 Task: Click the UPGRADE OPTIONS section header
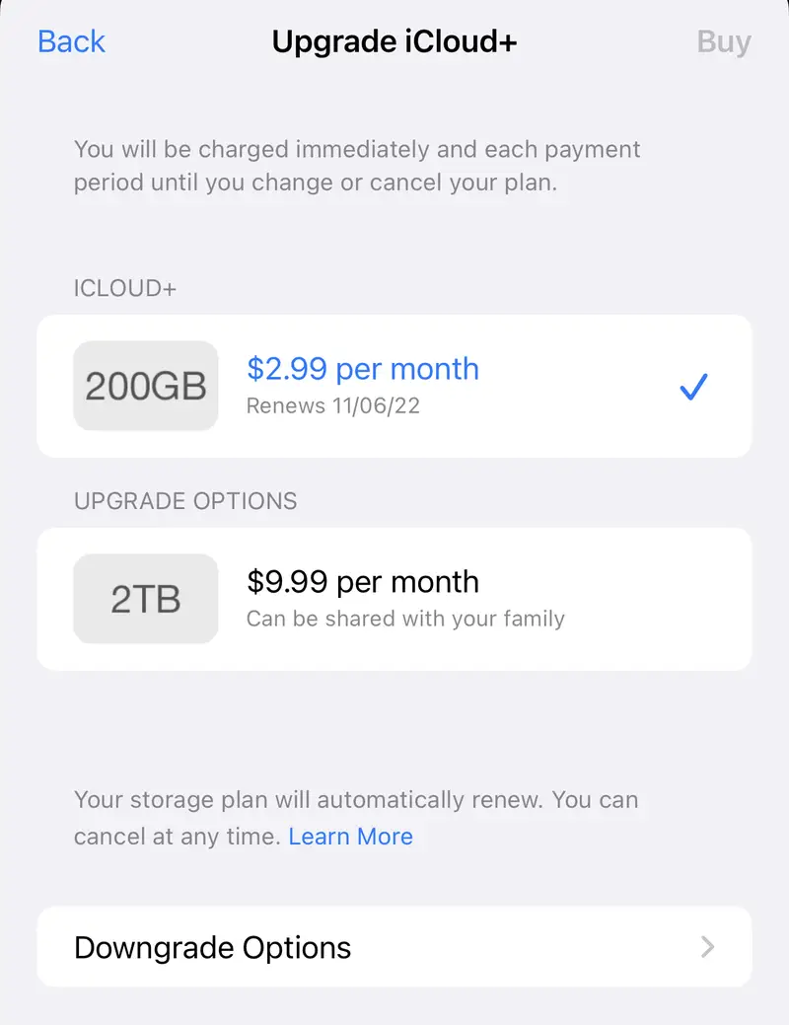pos(185,501)
